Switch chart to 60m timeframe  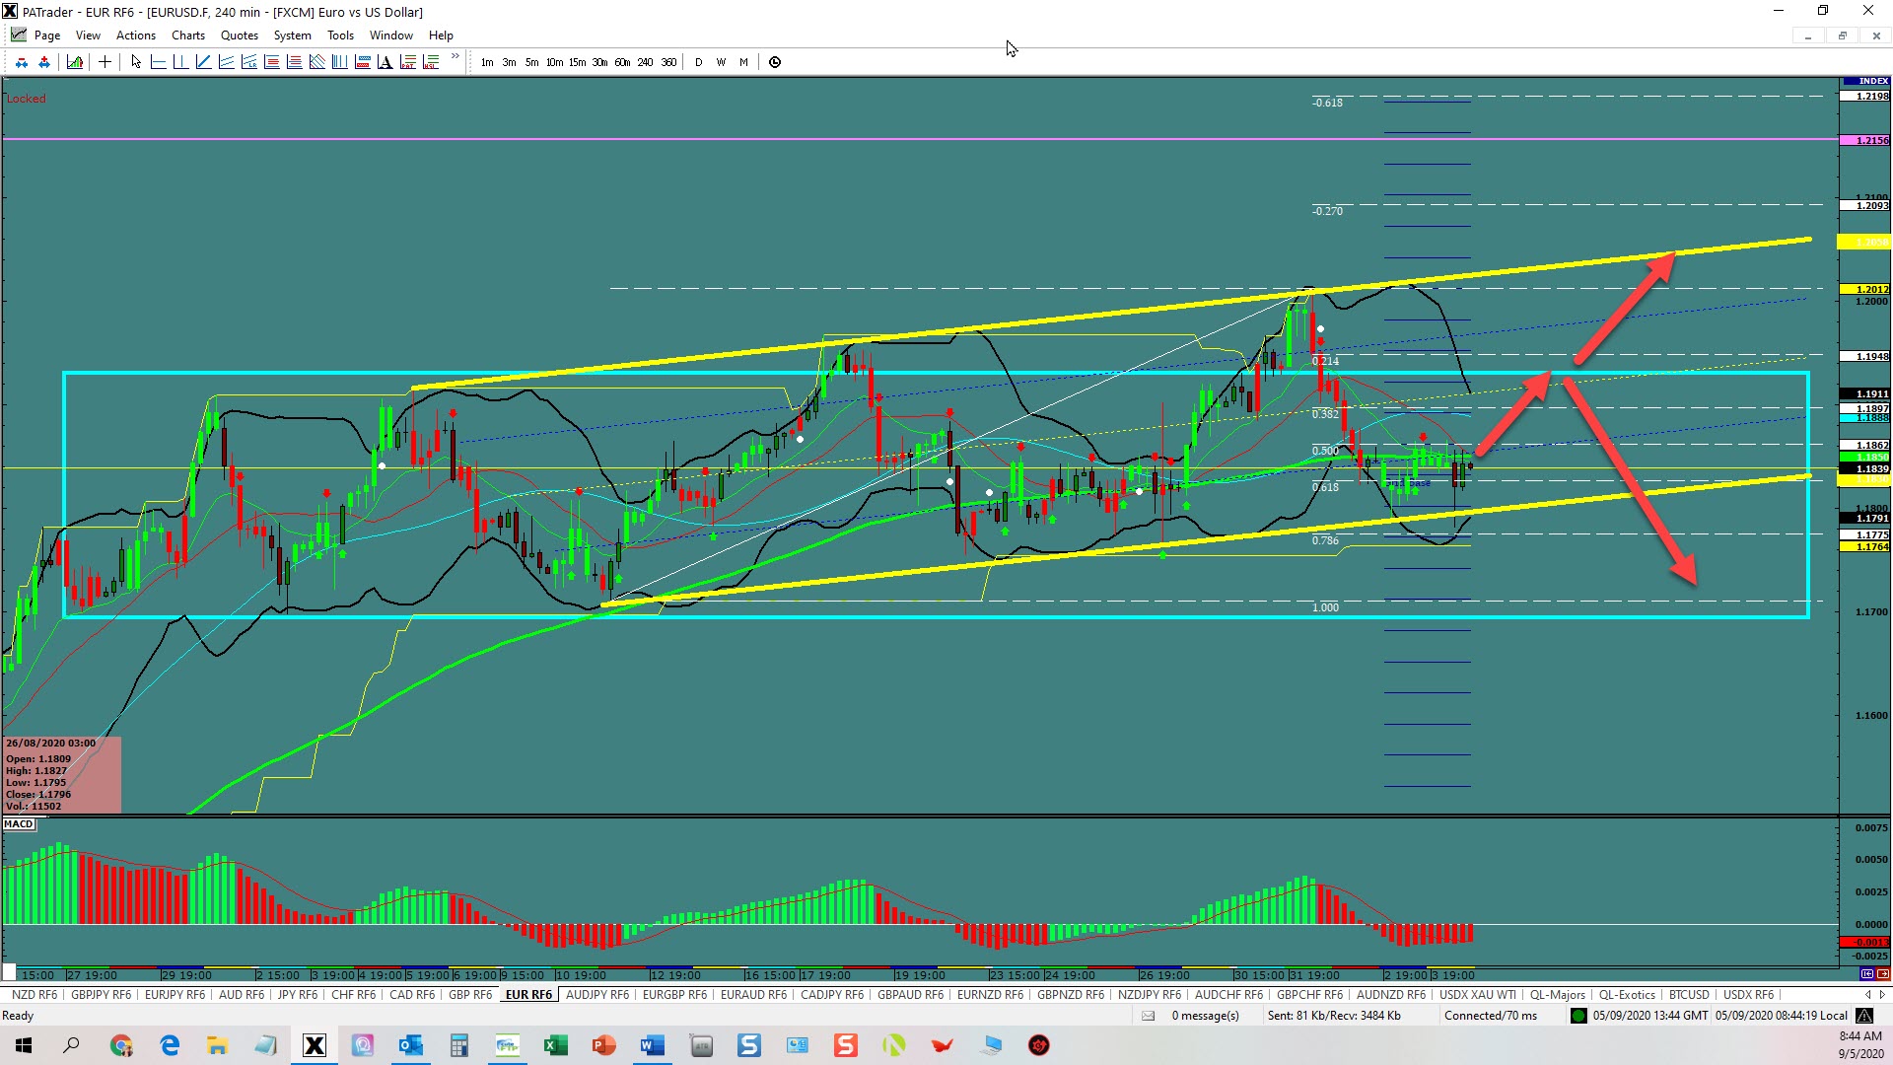(622, 62)
